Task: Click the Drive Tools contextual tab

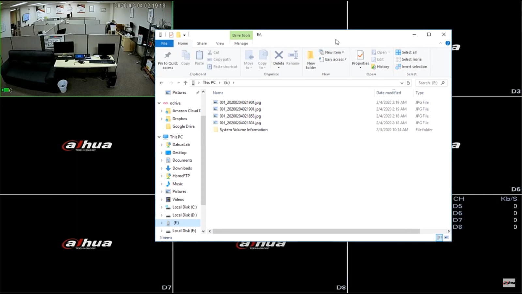Action: click(x=241, y=35)
